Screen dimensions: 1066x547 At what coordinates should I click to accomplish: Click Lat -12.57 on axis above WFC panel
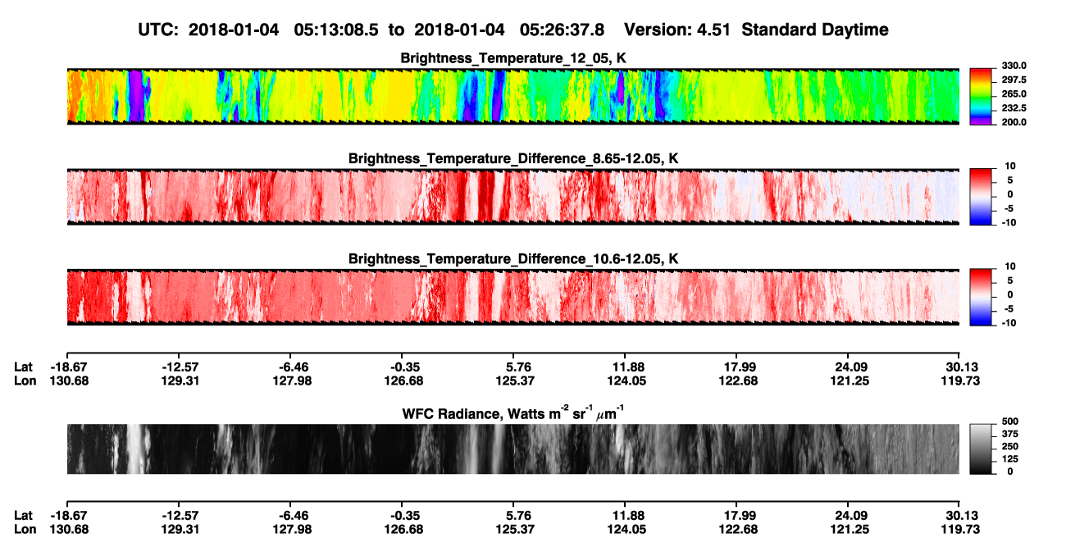click(x=178, y=367)
